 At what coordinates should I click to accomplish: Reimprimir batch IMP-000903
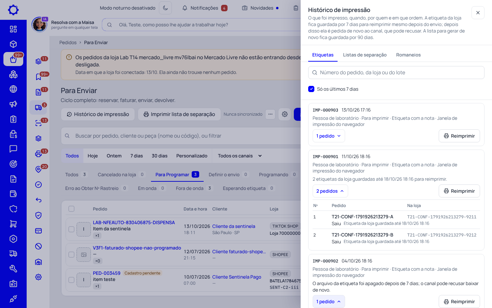[459, 136]
